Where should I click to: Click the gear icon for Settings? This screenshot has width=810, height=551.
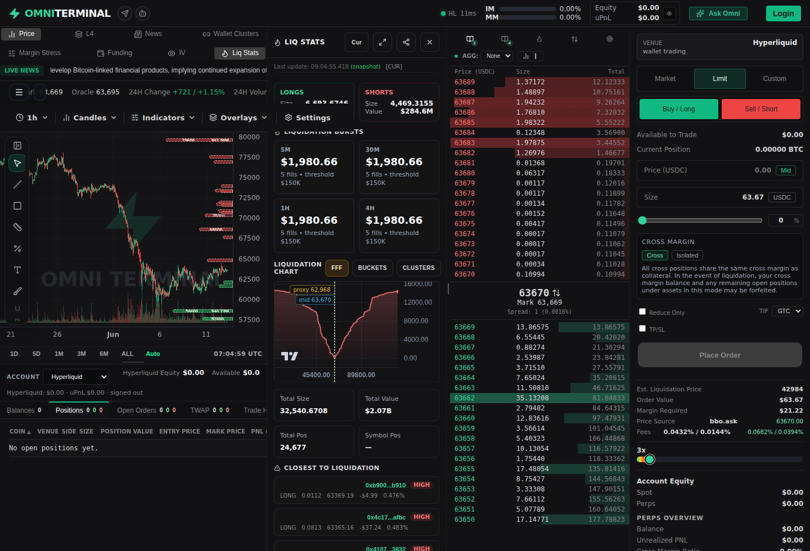tap(289, 118)
